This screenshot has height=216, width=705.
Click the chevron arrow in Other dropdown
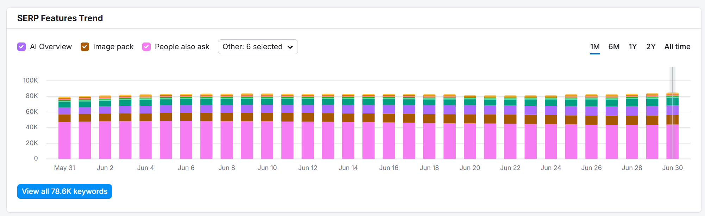(x=290, y=47)
